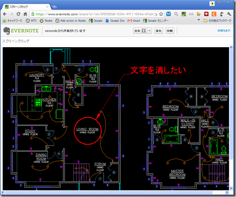This screenshot has width=236, height=197.
Task: Click the red asterisk extension icon
Action: pos(206,14)
